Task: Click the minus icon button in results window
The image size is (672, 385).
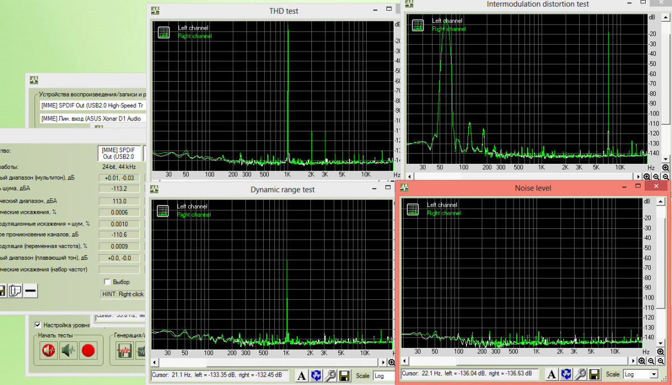Action: pos(30,290)
